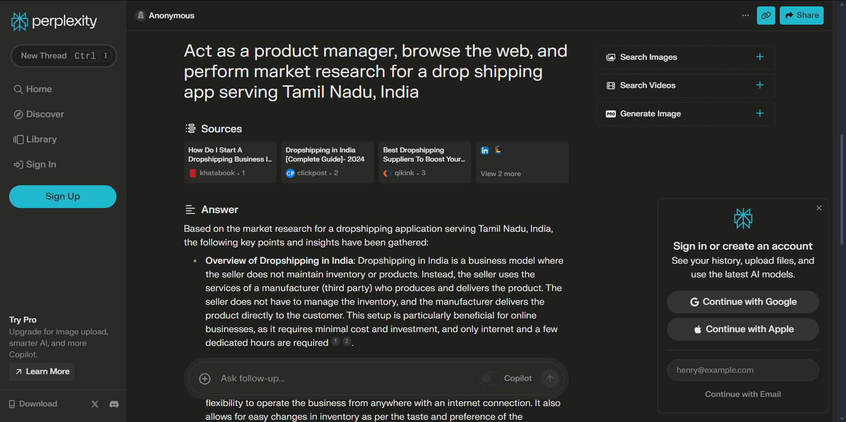
Task: Click the Anonymous username label
Action: (x=172, y=16)
